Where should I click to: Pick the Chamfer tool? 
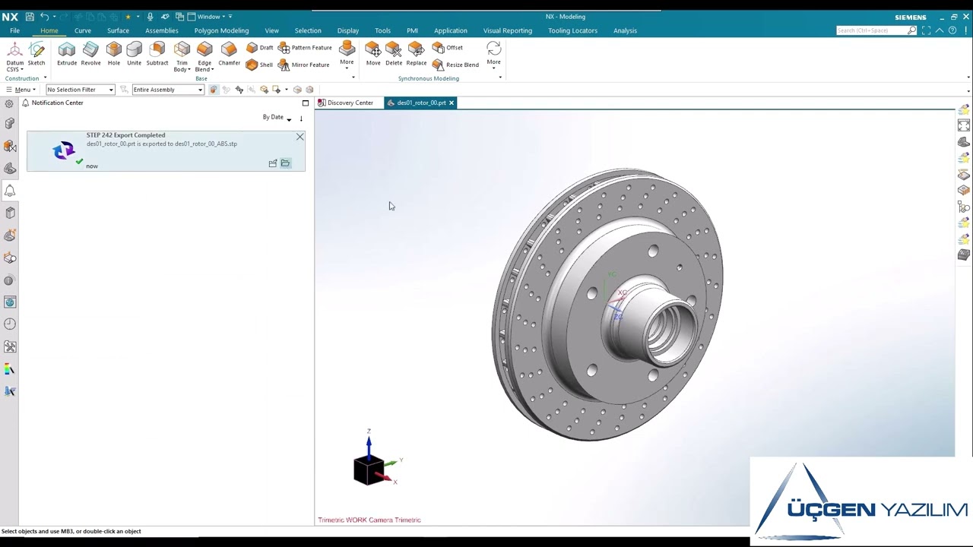click(229, 53)
